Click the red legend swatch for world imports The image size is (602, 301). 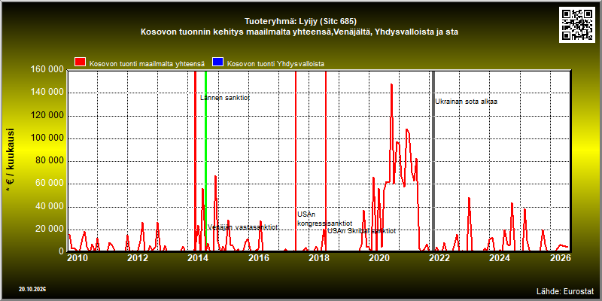coord(81,63)
